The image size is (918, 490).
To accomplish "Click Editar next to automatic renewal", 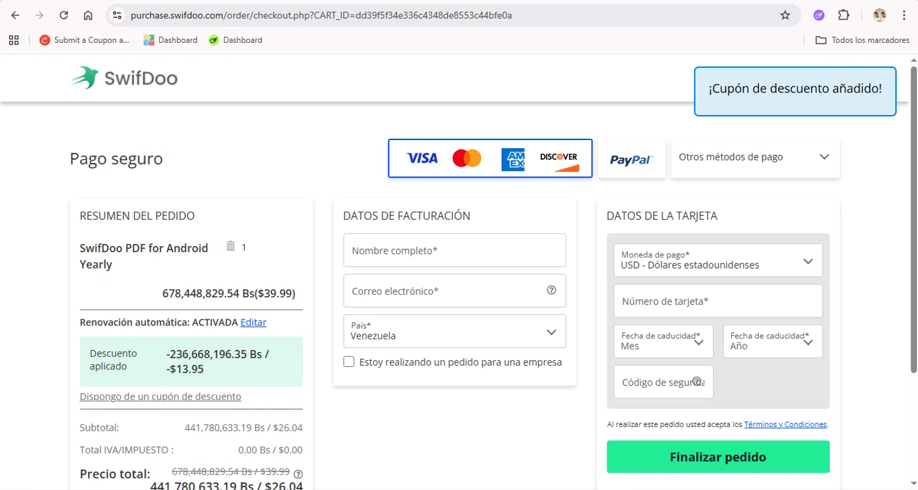I will pos(253,322).
